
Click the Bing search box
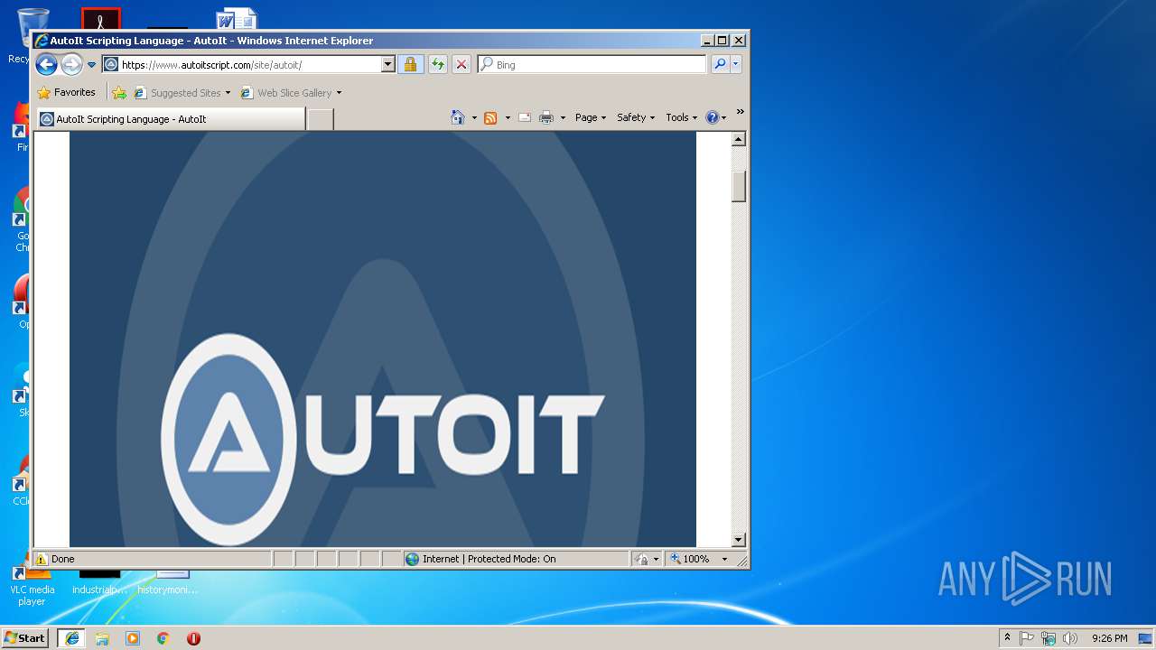coord(592,65)
